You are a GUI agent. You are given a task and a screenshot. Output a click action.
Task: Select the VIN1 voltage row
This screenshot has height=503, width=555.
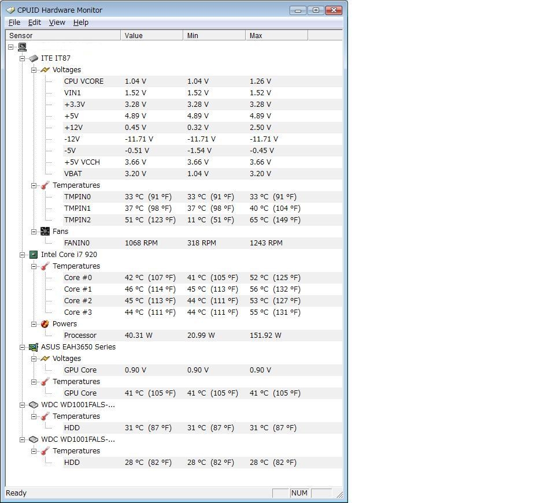(x=202, y=93)
